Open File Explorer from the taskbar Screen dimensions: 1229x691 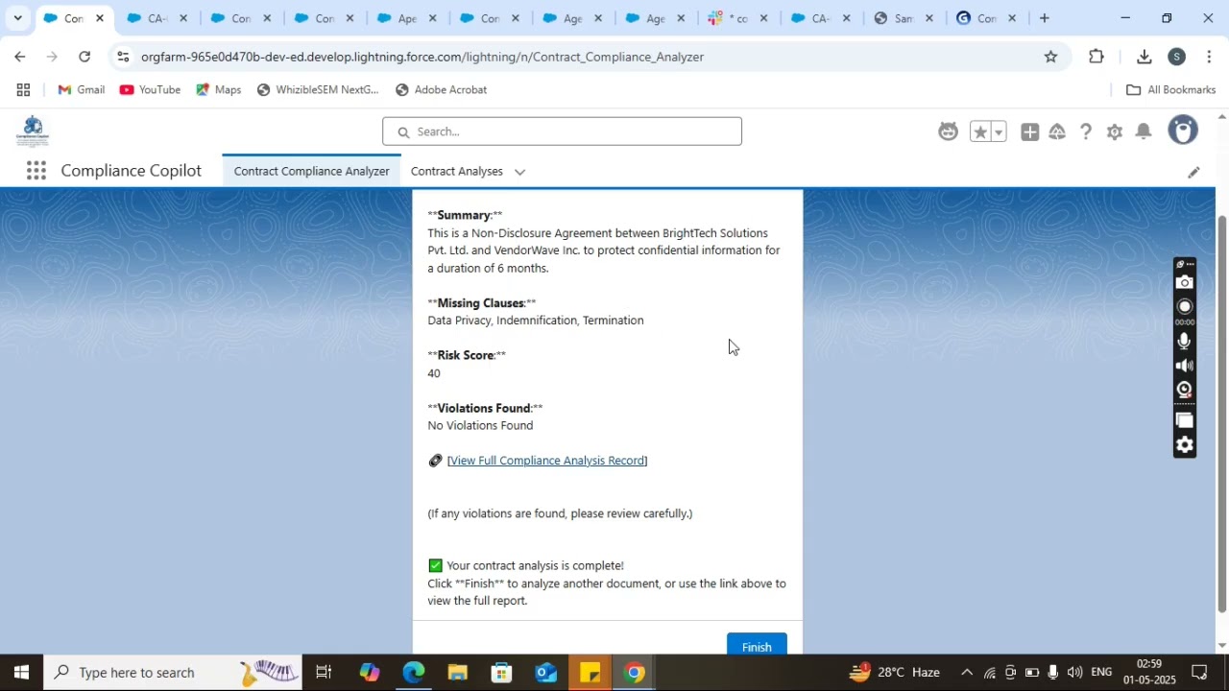[x=457, y=673]
